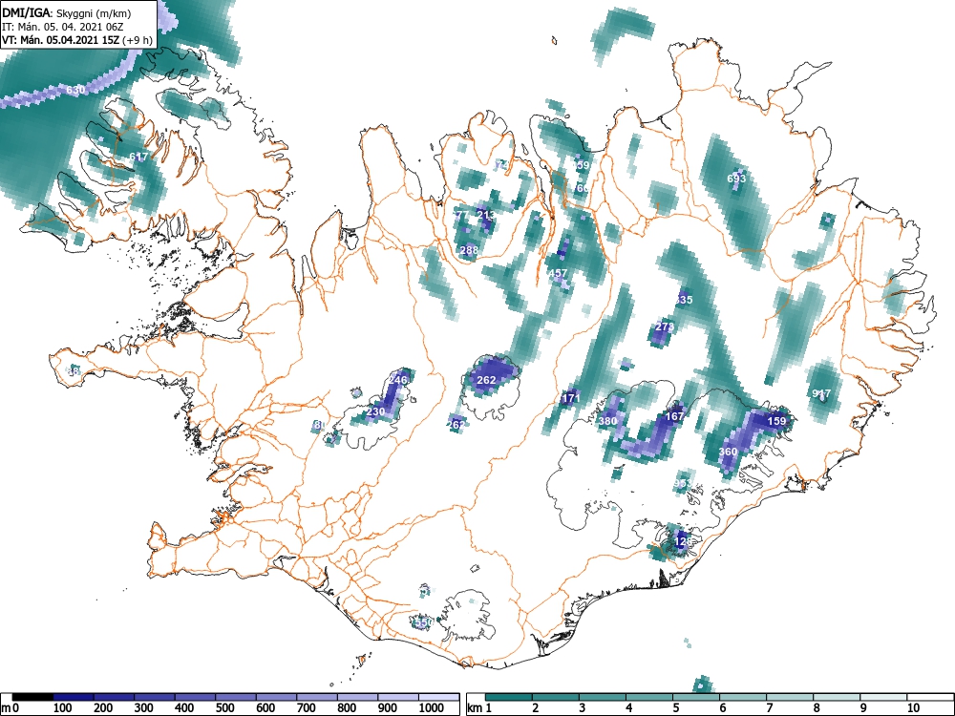The image size is (955, 716).
Task: Click the dark blue 100–200 m swatch
Action: [x=74, y=697]
